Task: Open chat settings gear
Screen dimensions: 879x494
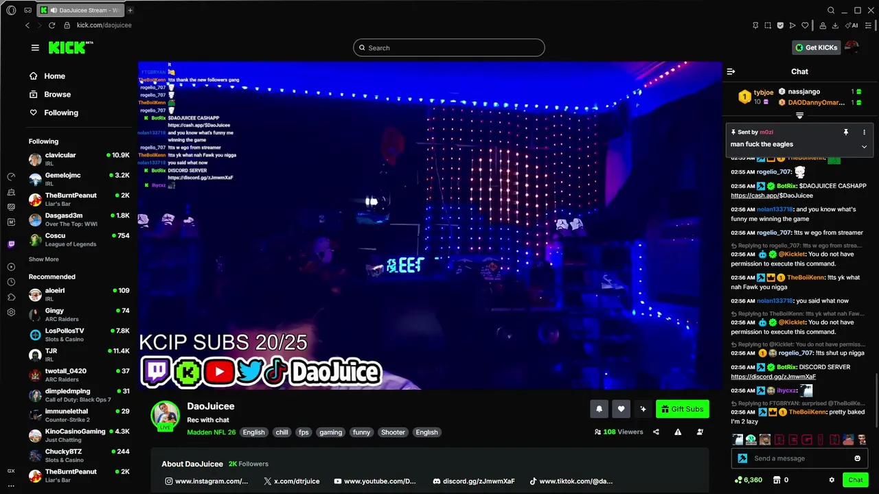Action: (832, 480)
